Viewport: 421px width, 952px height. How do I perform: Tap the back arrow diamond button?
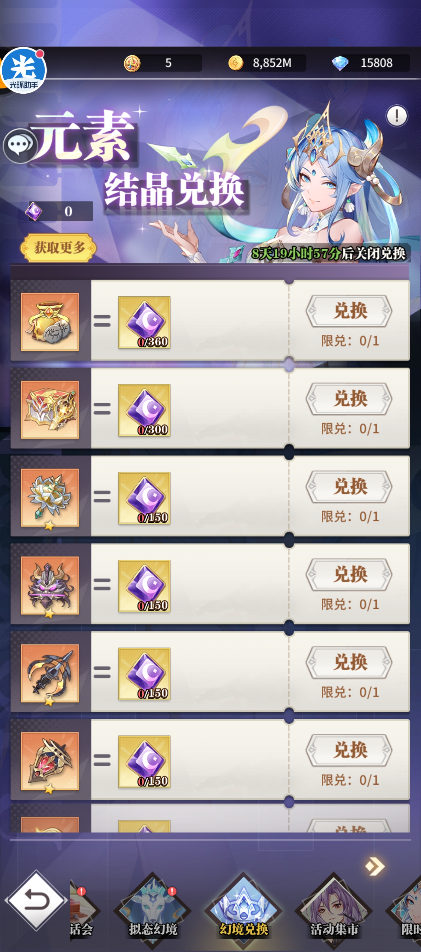pyautogui.click(x=36, y=900)
